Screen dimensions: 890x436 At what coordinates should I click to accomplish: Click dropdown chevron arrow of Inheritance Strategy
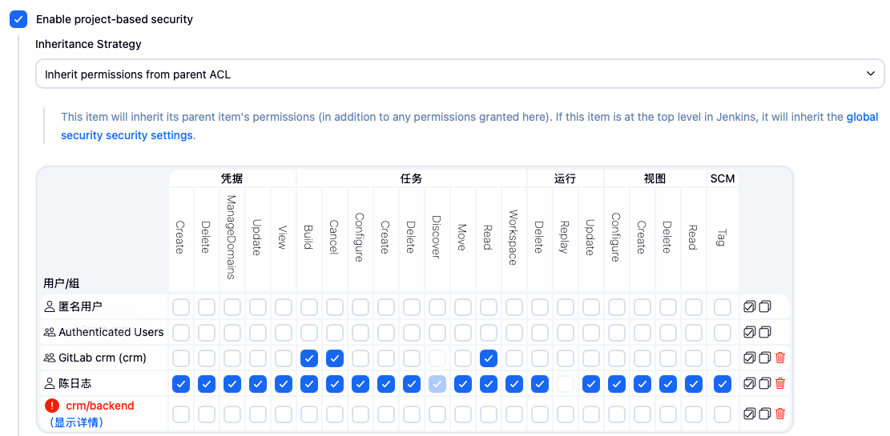871,74
